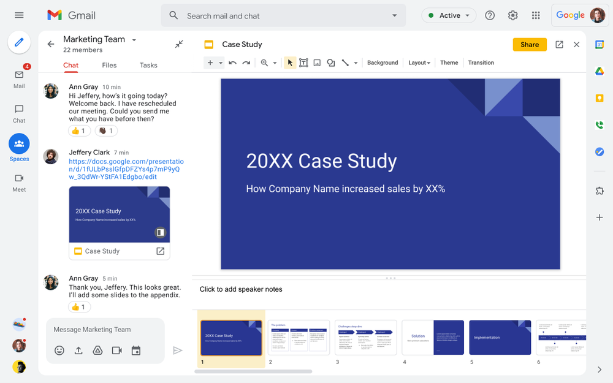Click the yellow Share button
The image size is (613, 383).
click(x=529, y=45)
